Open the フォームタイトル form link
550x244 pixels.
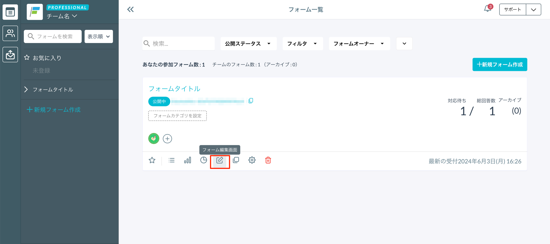point(174,89)
